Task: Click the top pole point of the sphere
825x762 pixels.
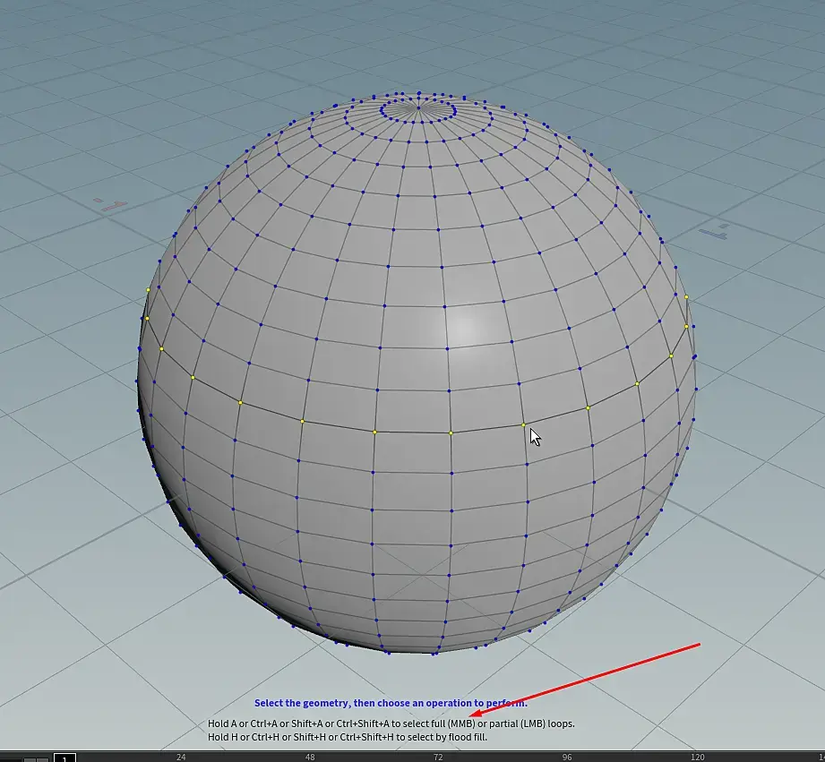Action: point(419,107)
